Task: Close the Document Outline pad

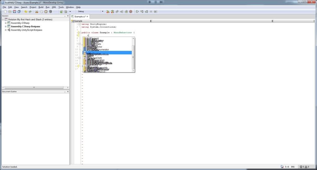Action: tap(68, 92)
